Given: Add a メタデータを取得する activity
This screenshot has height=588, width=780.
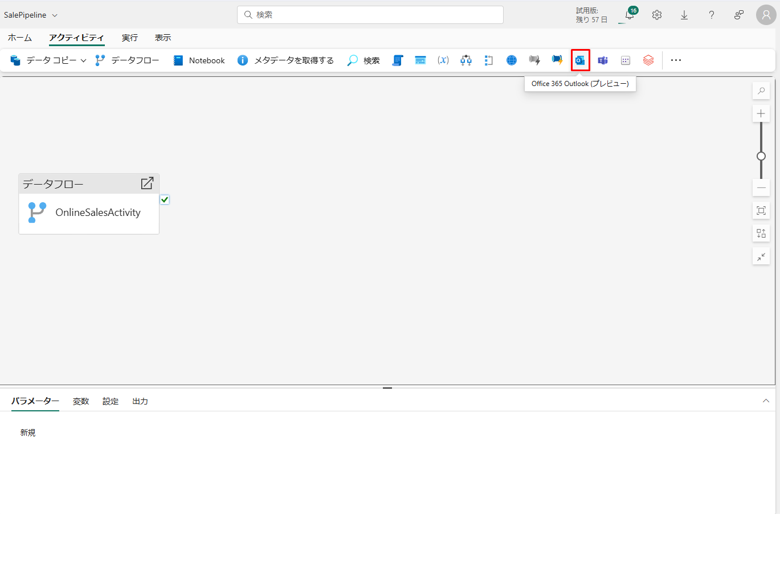Looking at the screenshot, I should (285, 60).
